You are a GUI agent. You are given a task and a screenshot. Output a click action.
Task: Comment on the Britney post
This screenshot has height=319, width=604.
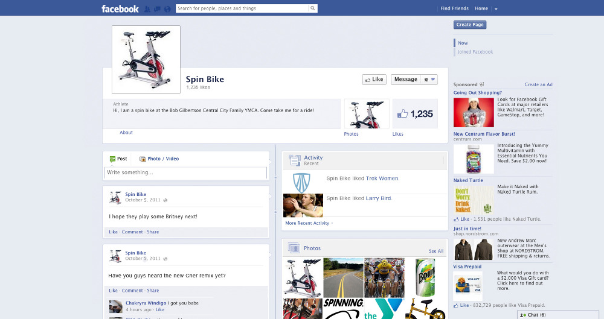tap(132, 232)
